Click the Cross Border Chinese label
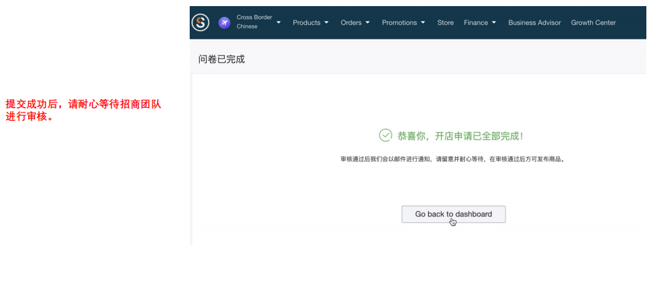 pyautogui.click(x=253, y=22)
